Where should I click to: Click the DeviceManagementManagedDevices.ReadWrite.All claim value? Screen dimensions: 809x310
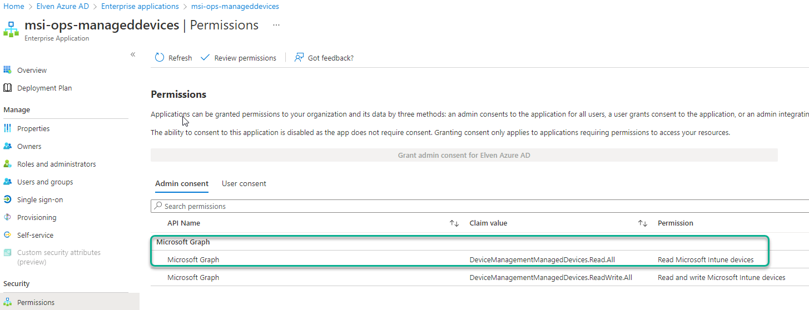pyautogui.click(x=550, y=277)
